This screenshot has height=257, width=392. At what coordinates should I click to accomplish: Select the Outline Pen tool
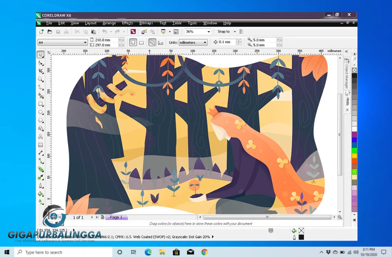click(41, 186)
